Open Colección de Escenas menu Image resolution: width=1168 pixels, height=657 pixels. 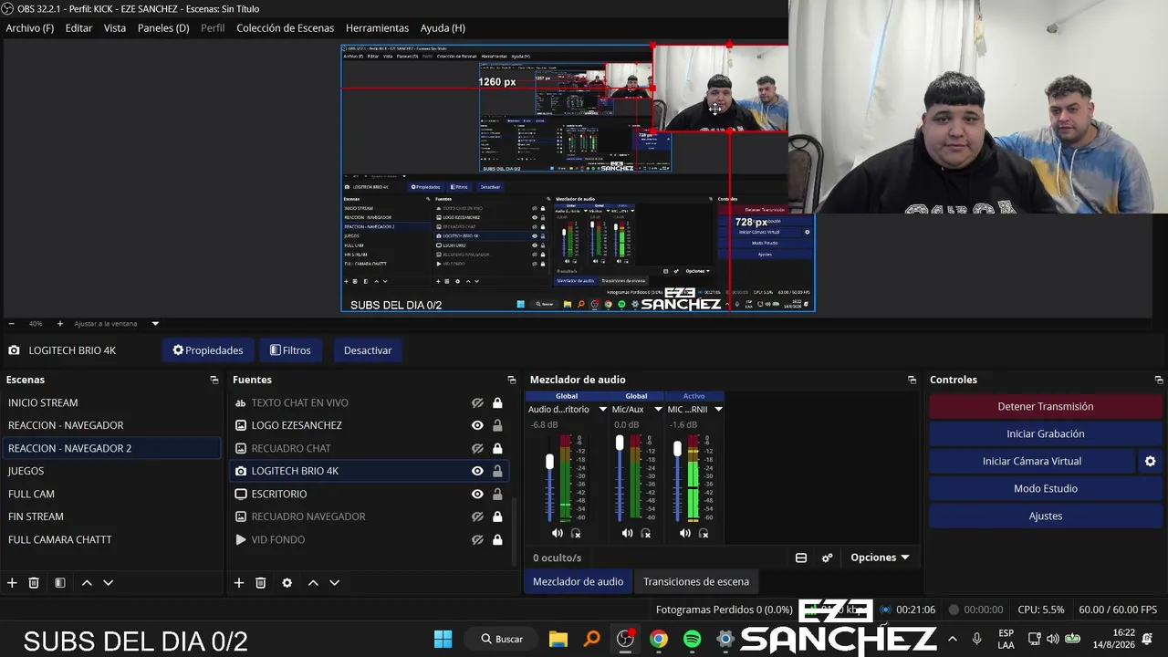coord(286,28)
